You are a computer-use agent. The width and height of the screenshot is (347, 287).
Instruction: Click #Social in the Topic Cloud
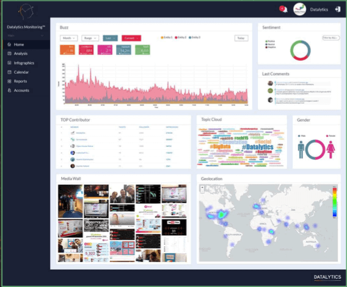click(263, 141)
